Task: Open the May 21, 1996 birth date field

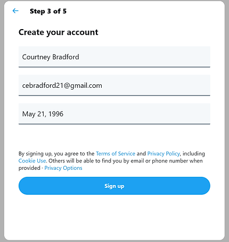Action: coord(114,114)
